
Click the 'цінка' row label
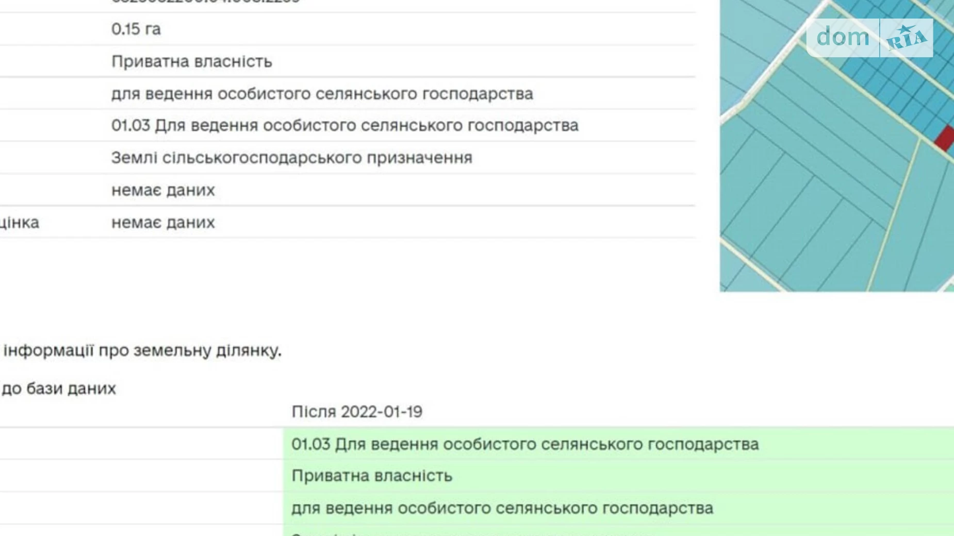(20, 223)
